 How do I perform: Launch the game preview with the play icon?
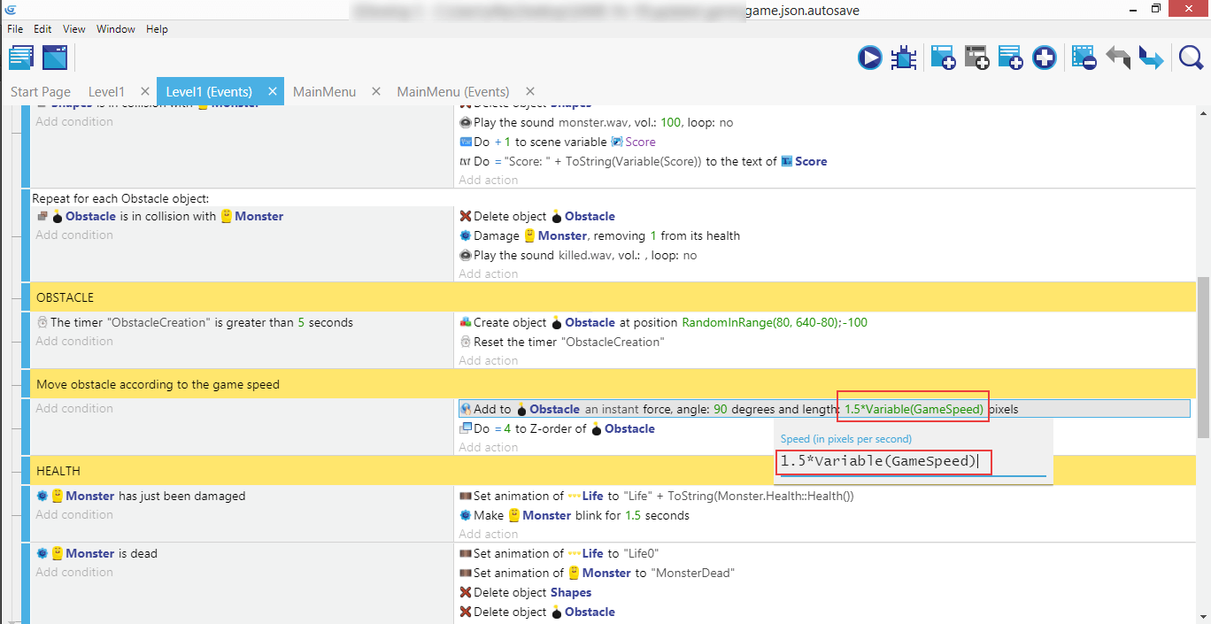[869, 58]
